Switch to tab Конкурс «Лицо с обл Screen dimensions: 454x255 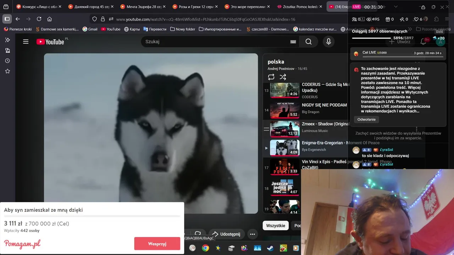point(38,7)
